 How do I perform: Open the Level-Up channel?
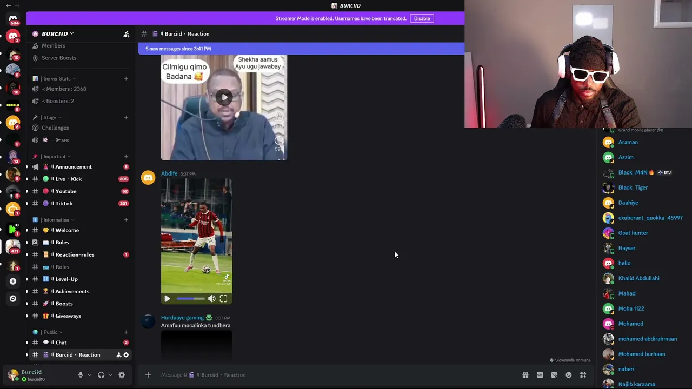coord(81,279)
